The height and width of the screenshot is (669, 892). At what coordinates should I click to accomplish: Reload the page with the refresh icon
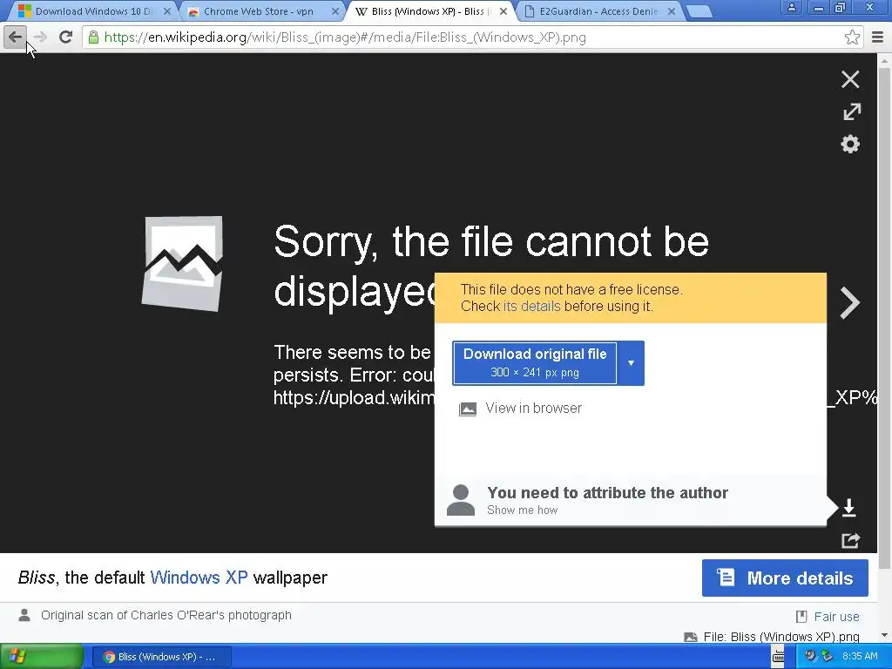[x=66, y=37]
